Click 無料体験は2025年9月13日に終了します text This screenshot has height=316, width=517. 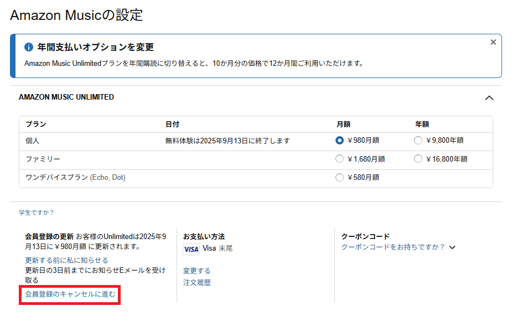coord(228,141)
